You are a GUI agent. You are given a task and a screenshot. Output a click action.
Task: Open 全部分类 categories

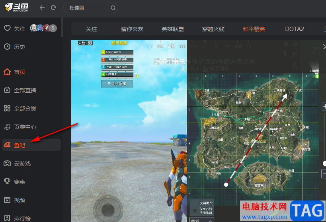point(25,109)
